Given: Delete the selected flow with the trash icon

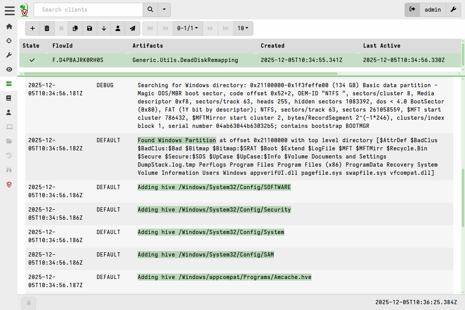Looking at the screenshot, I should tap(47, 28).
